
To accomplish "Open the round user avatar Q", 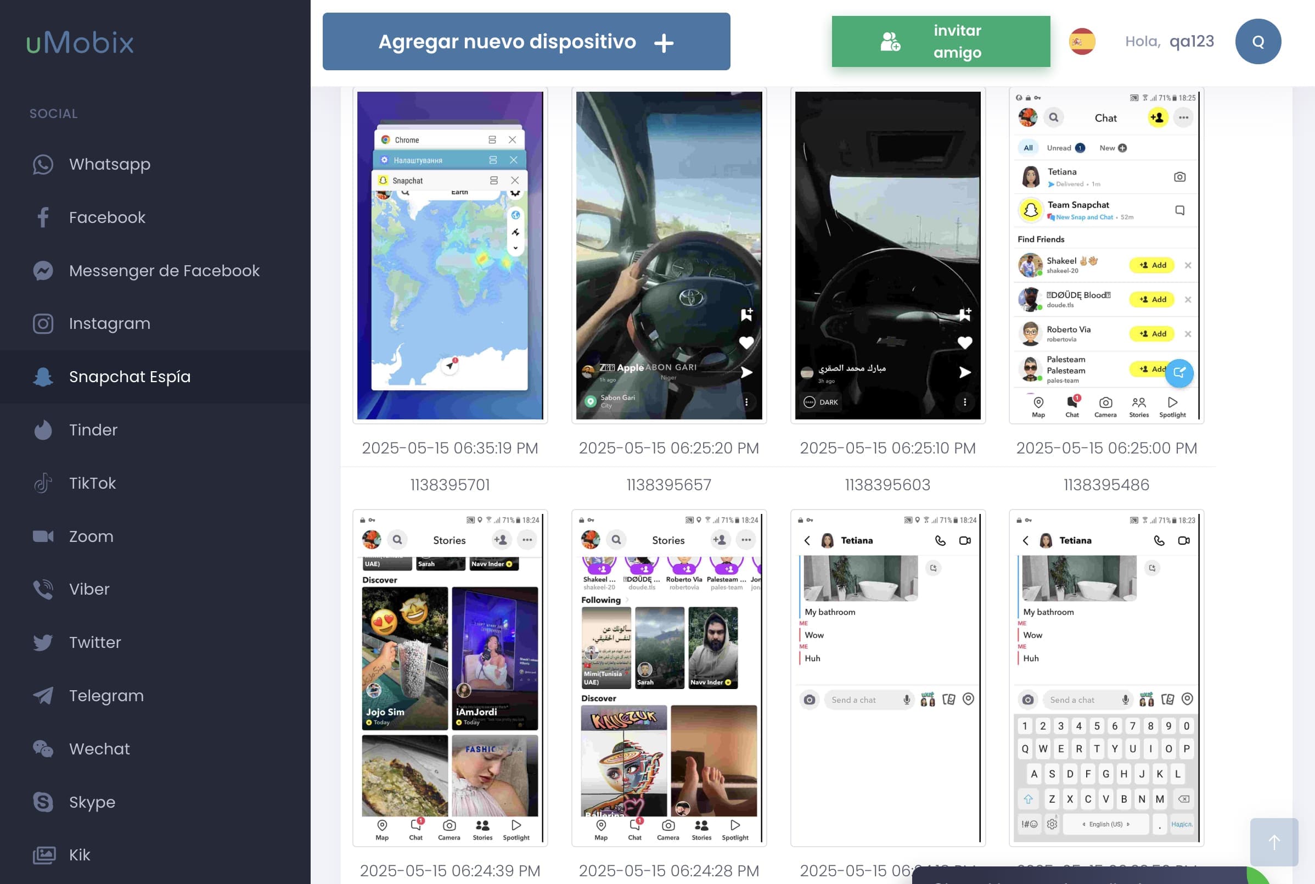I will coord(1257,42).
